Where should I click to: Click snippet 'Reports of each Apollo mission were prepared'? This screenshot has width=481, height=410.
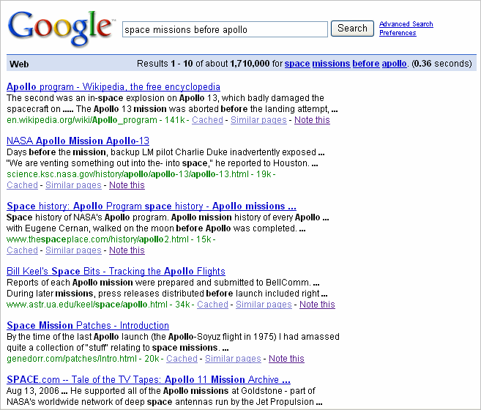(163, 283)
